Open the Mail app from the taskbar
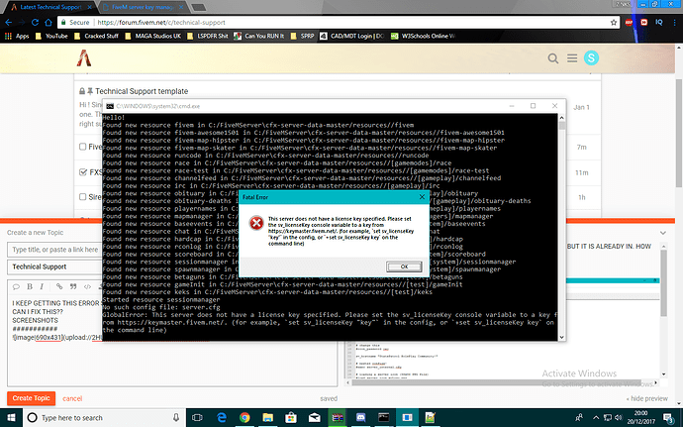Viewport: 683px width, 427px height. [x=314, y=418]
